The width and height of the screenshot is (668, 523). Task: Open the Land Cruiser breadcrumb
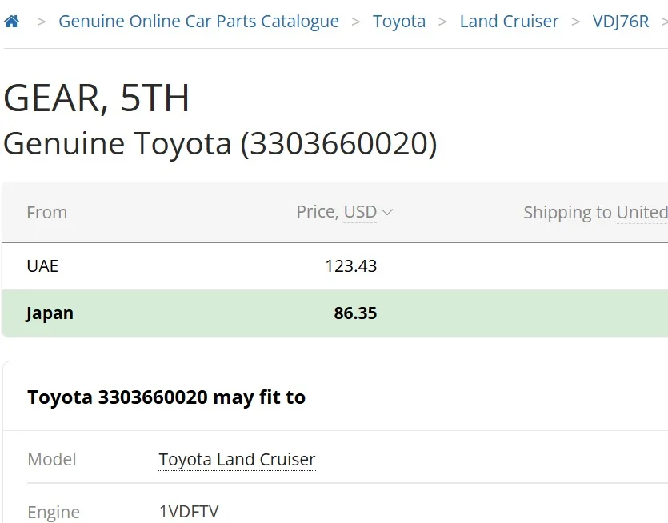coord(509,22)
